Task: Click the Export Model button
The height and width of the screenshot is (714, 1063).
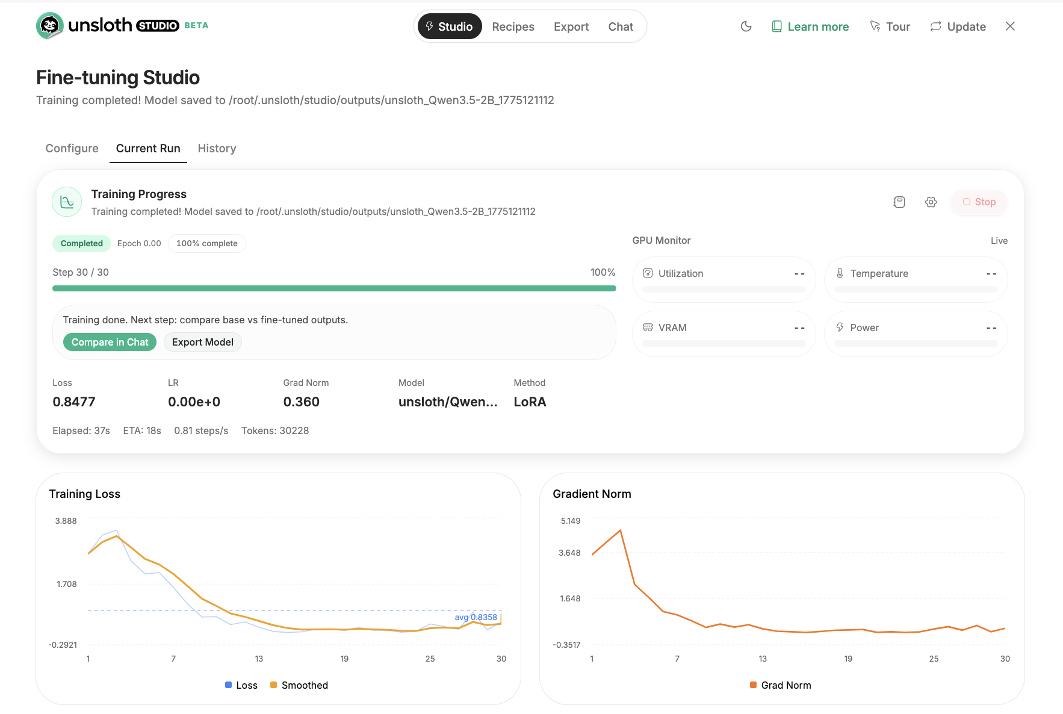Action: coord(202,342)
